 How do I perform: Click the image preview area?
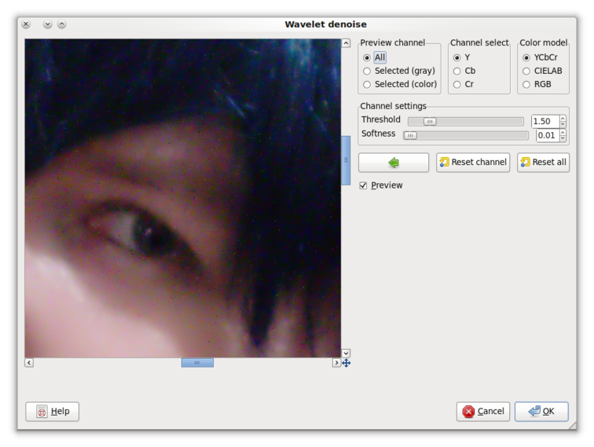(x=183, y=198)
